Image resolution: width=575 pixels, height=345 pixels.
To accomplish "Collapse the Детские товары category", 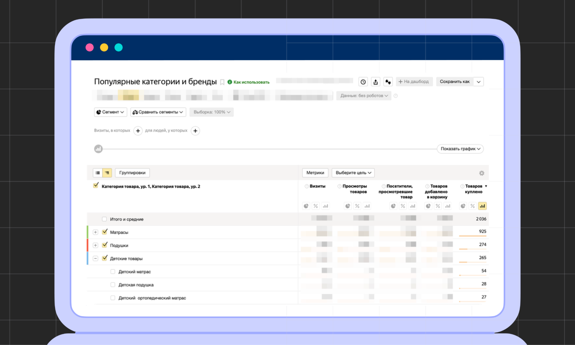I will tap(95, 258).
